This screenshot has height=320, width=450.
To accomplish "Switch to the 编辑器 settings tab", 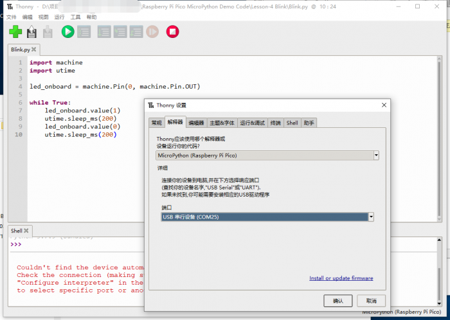I will (196, 123).
